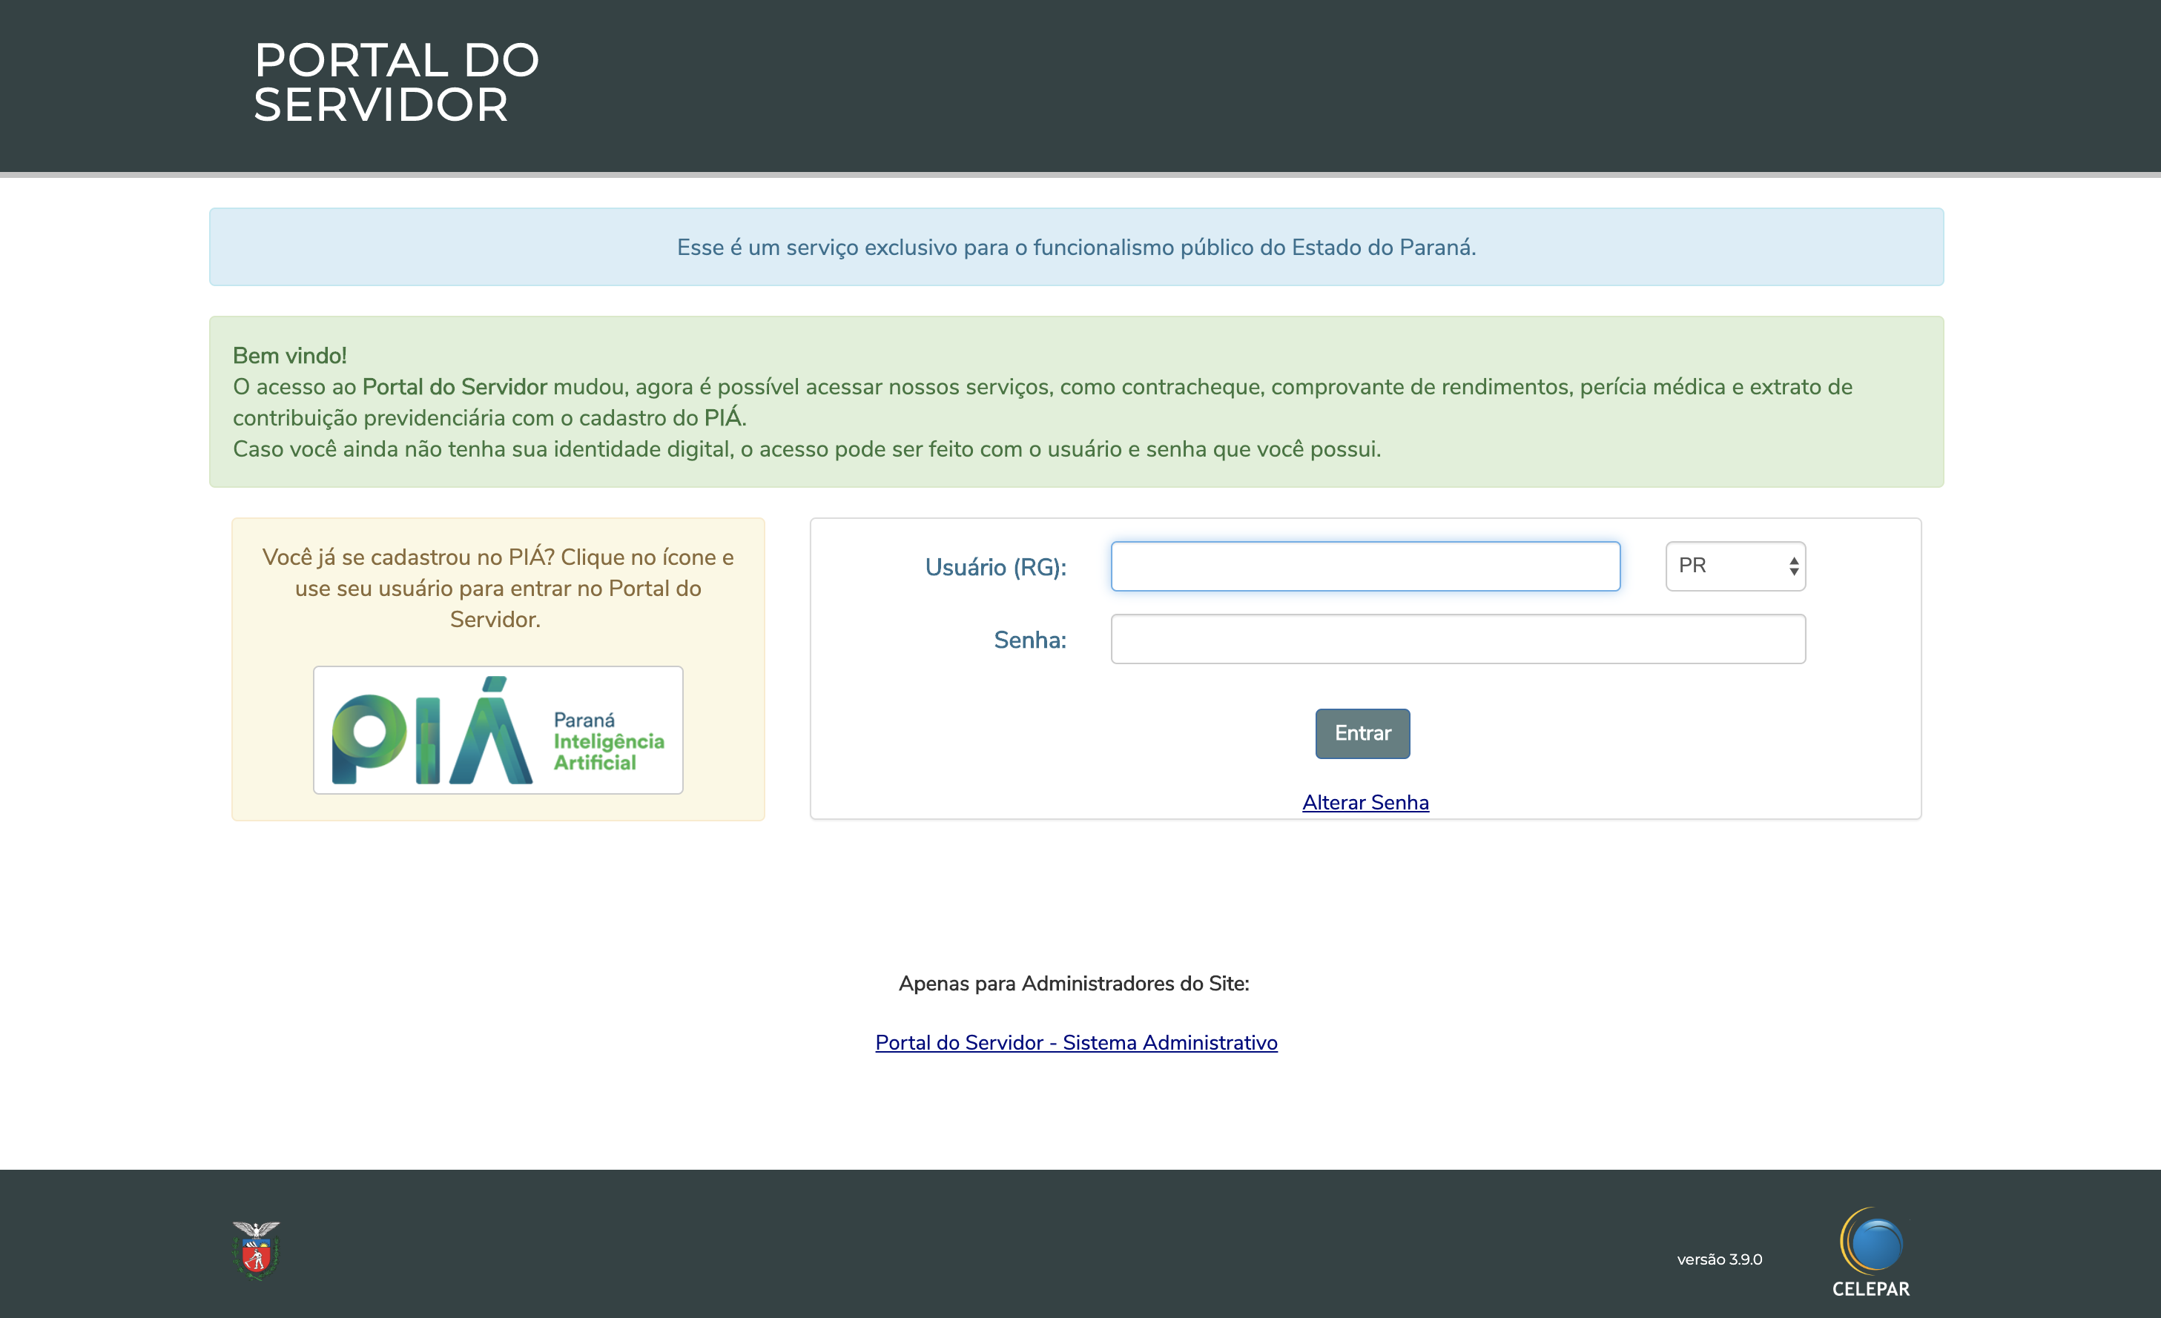Click the 'Esse é um serviço exclusivo' notice
The width and height of the screenshot is (2161, 1318).
click(1076, 248)
